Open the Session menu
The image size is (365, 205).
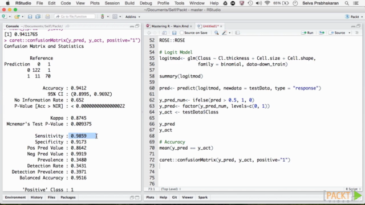tap(112, 3)
